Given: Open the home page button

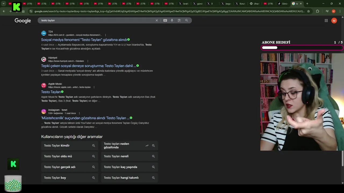Looking at the screenshot, I should pyautogui.click(x=23, y=11).
